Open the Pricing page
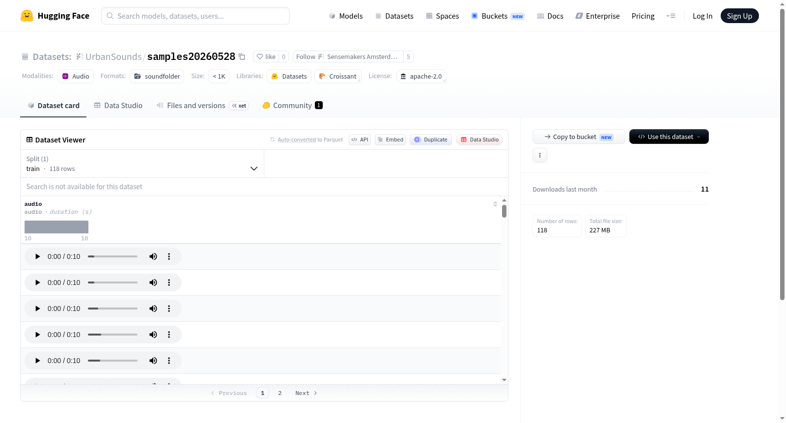The width and height of the screenshot is (786, 423). (x=643, y=16)
